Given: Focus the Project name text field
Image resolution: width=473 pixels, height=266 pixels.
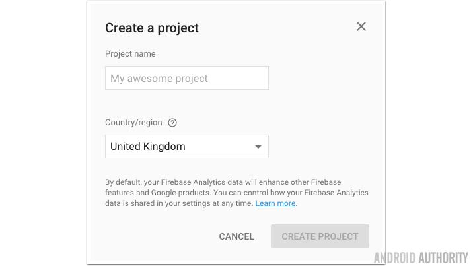Looking at the screenshot, I should click(x=186, y=78).
